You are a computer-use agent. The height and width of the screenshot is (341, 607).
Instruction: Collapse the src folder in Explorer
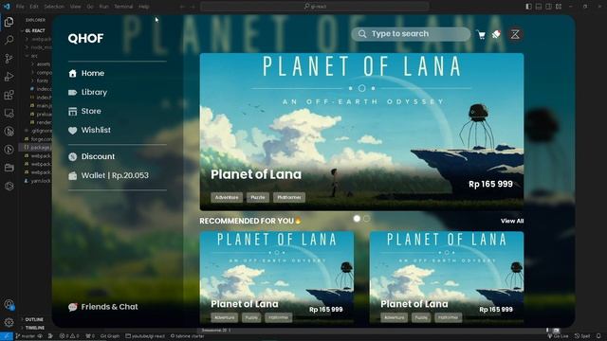click(34, 56)
